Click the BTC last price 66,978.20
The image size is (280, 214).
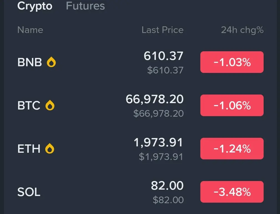coord(155,99)
